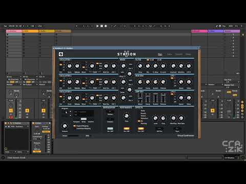The height and width of the screenshot is (184, 246).
Task: Toggle track 1 activator button in mixer
Action: tap(11, 111)
